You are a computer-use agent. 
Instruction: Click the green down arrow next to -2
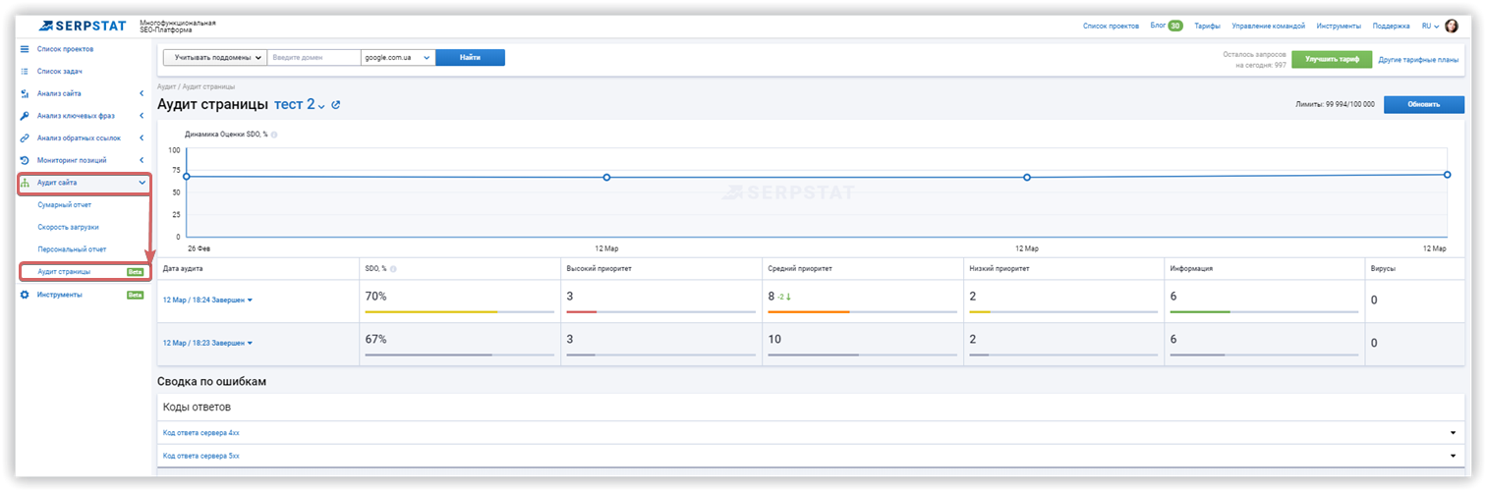788,297
